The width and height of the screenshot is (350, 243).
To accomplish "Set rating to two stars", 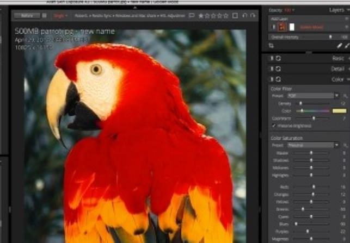I will (207, 16).
